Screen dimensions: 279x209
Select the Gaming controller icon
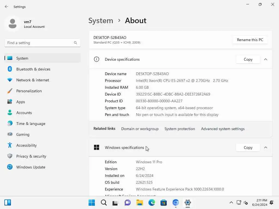pyautogui.click(x=10, y=134)
